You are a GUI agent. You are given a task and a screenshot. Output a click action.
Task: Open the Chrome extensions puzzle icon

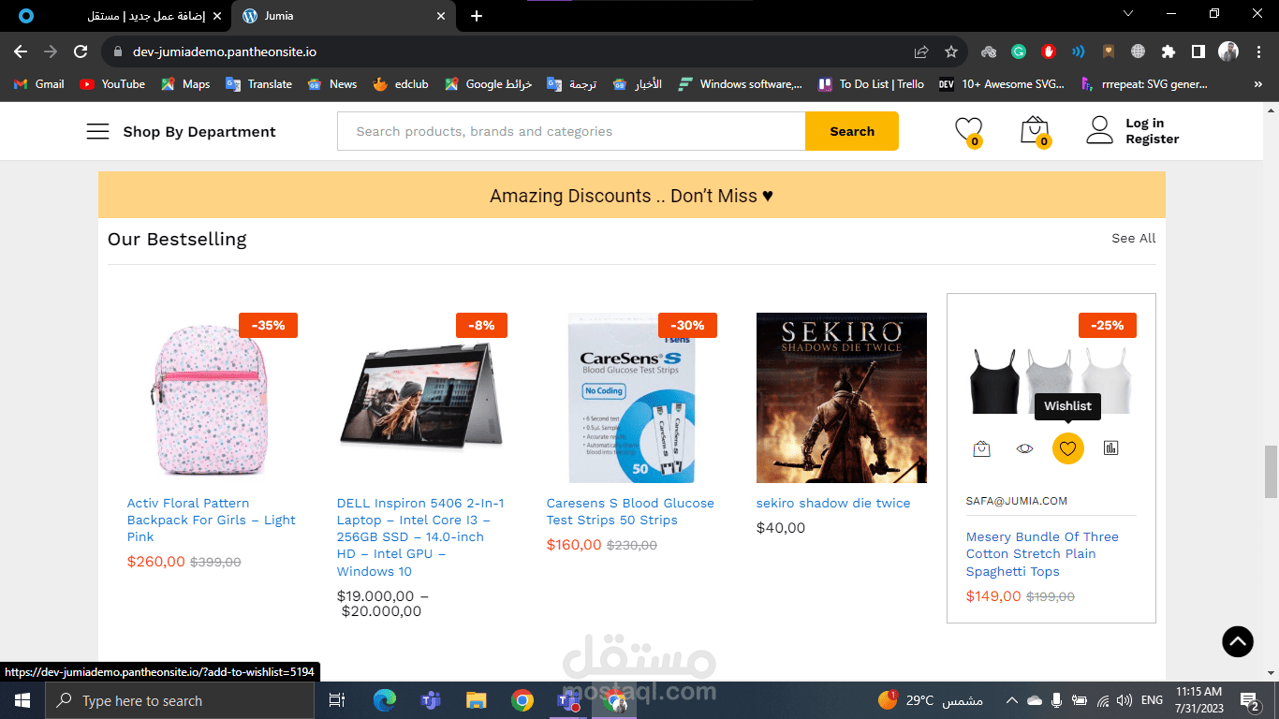(1168, 51)
